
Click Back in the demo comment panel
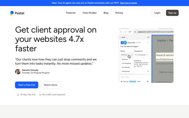pyautogui.click(x=123, y=37)
